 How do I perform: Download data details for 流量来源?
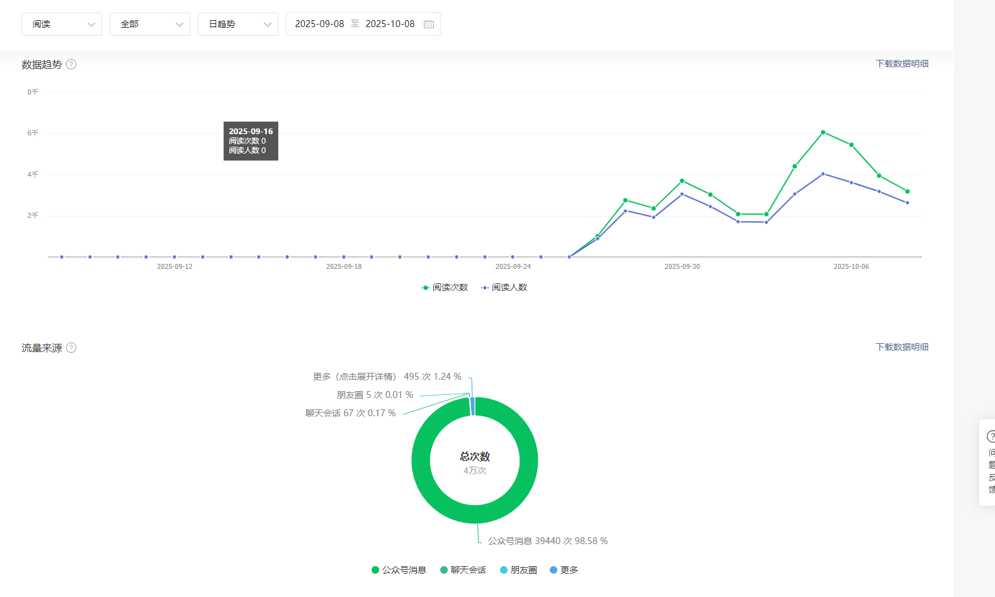click(x=902, y=347)
